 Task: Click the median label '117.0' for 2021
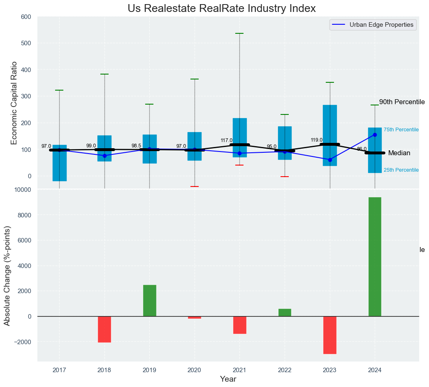pos(227,140)
